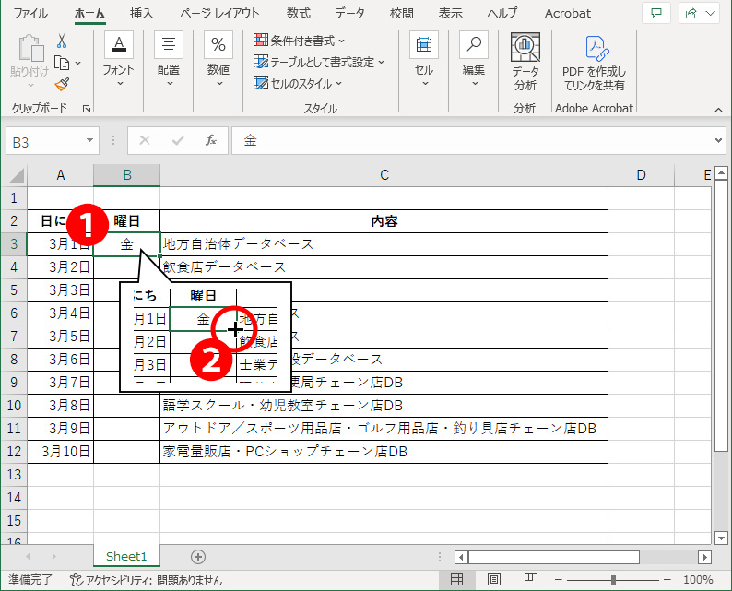Click the Select All corner triangle
This screenshot has height=591, width=732.
click(16, 175)
